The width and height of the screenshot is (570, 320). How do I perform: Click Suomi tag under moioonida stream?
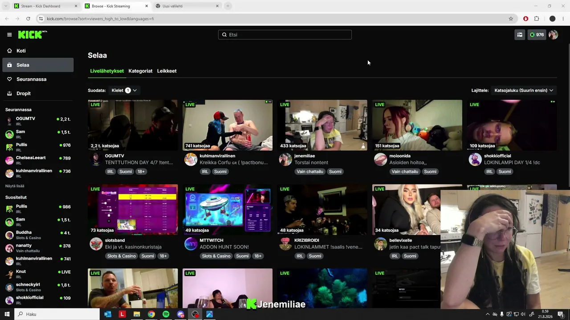click(430, 172)
